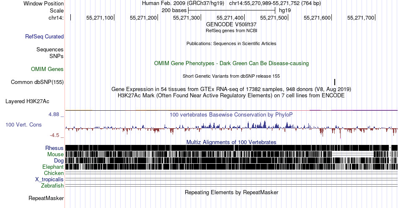Select the Chicken alignment label
Viewport: 398px width, 208px height.
(54, 173)
